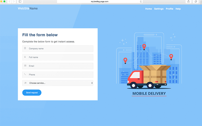This screenshot has width=202, height=126.
Task: Click the yellow minimize window button
Action: tap(1, 1)
